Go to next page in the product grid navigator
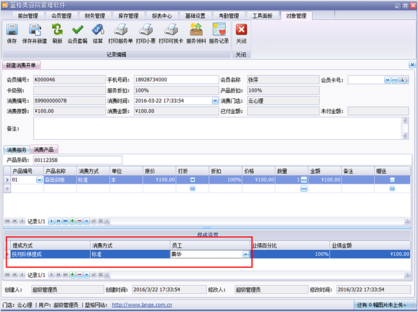Viewport: 418px width, 312px height. pyautogui.click(x=58, y=221)
